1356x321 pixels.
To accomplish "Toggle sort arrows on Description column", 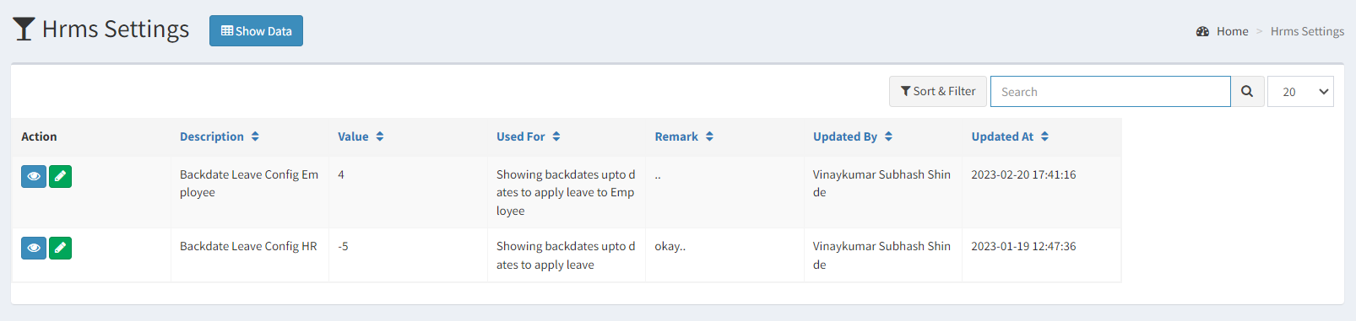I will pyautogui.click(x=255, y=136).
